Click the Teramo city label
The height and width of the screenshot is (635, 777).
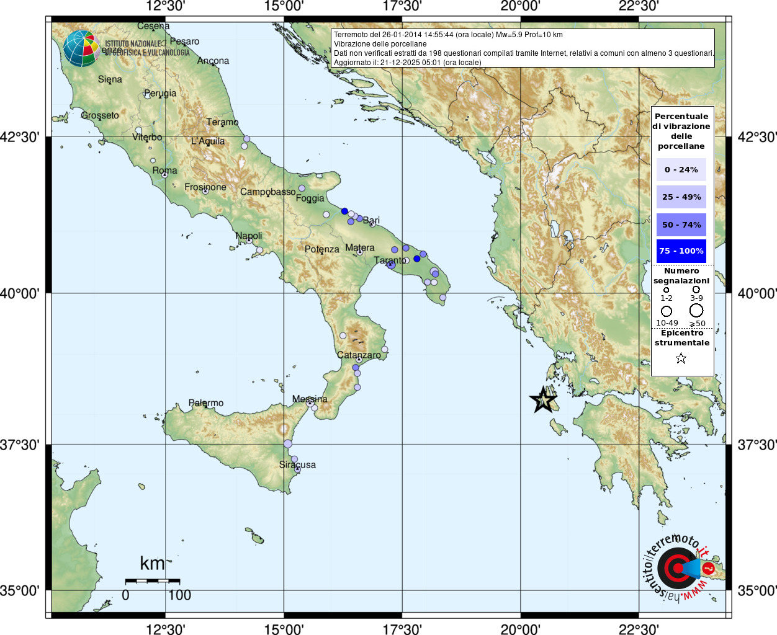(222, 122)
